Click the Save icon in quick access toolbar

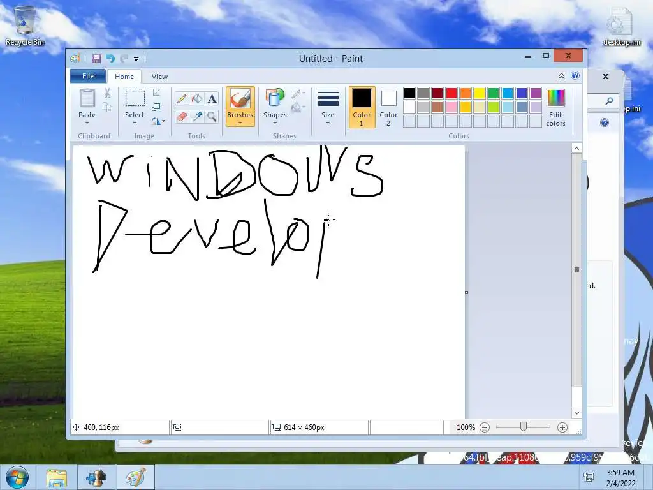pyautogui.click(x=96, y=58)
